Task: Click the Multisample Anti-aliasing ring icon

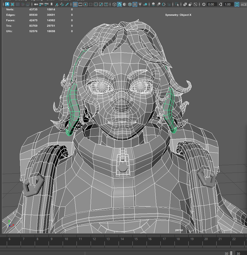Action: coord(164,4)
